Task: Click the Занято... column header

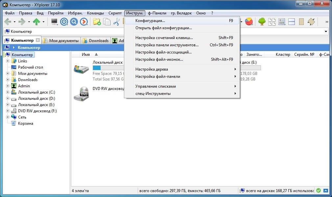Action: 254,55
